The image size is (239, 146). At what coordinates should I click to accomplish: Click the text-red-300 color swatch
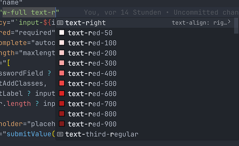(62, 63)
